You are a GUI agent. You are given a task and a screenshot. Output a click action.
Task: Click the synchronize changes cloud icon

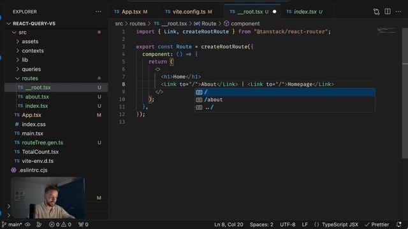pos(27,225)
